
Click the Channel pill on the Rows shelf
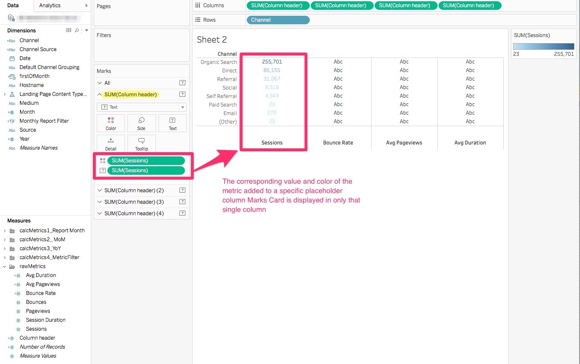coord(278,20)
